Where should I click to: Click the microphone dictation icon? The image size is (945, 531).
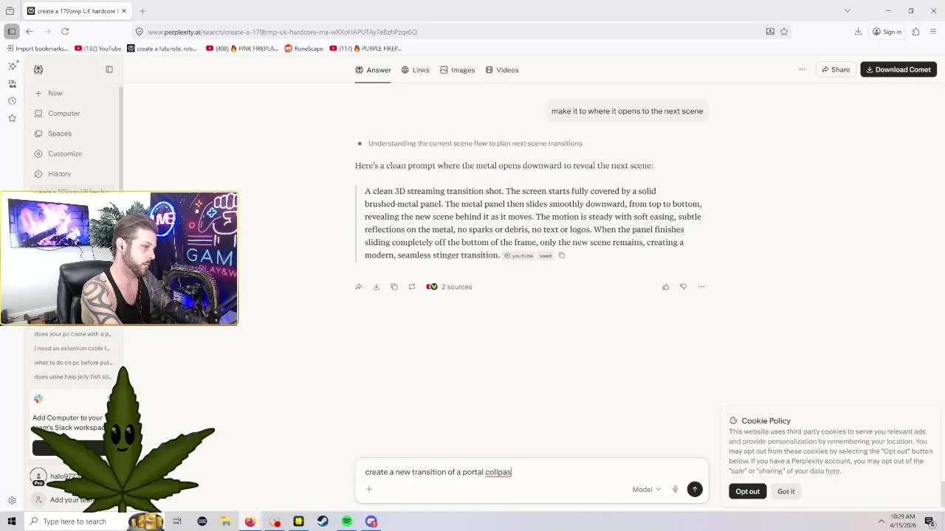click(675, 490)
